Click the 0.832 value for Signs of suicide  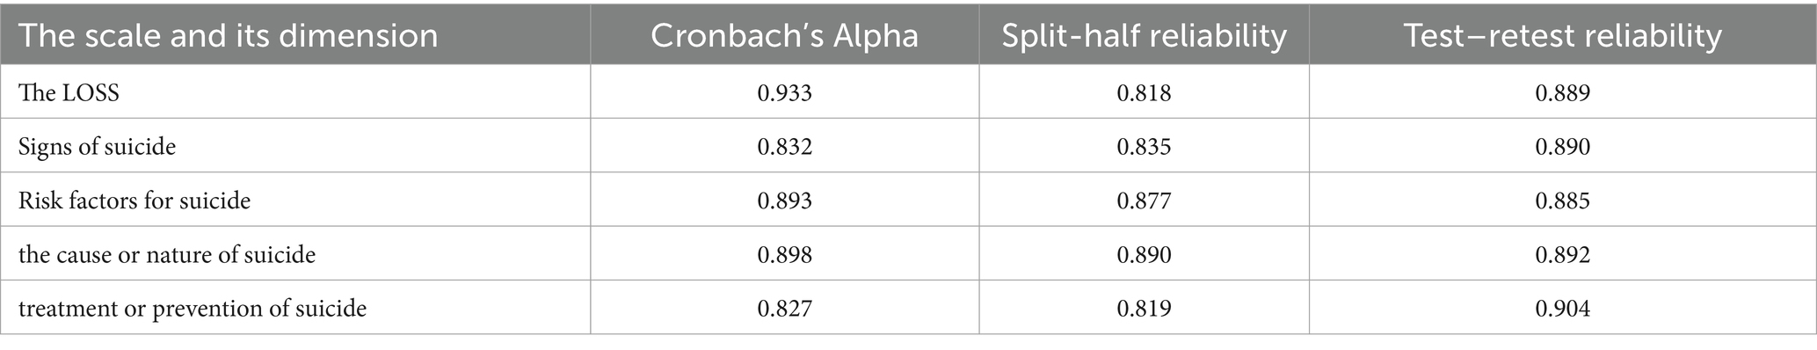point(784,146)
